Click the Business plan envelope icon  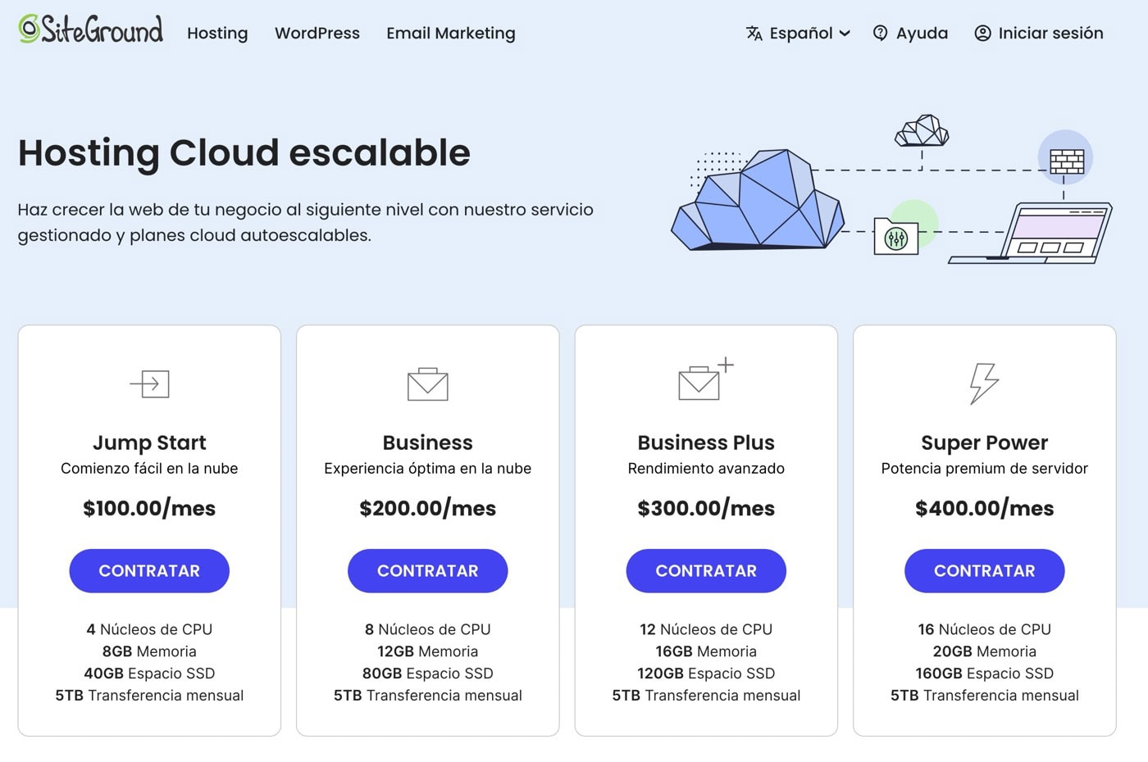[x=428, y=384]
